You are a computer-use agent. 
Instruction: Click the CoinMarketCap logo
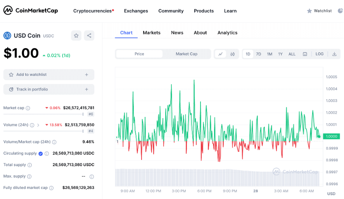click(31, 10)
